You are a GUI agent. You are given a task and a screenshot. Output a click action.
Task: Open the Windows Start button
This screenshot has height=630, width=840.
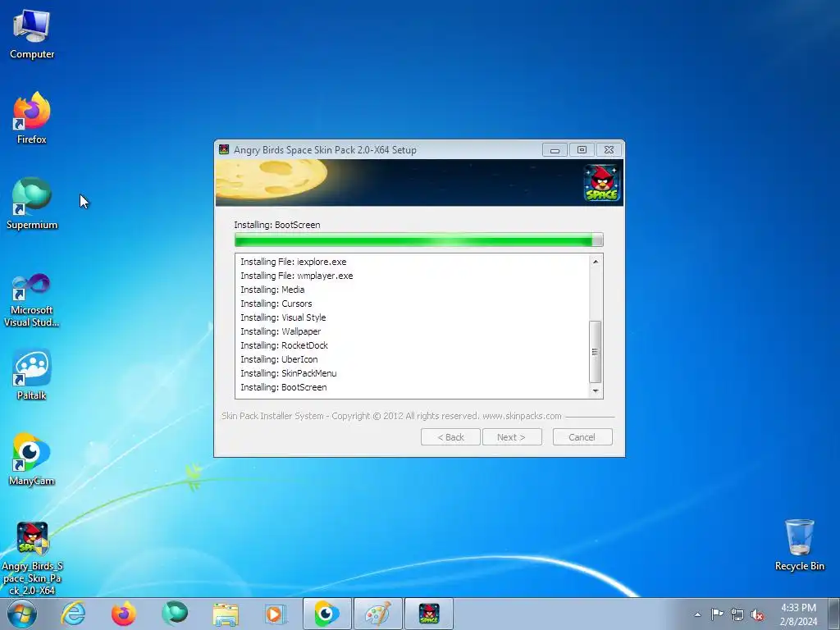pyautogui.click(x=22, y=614)
